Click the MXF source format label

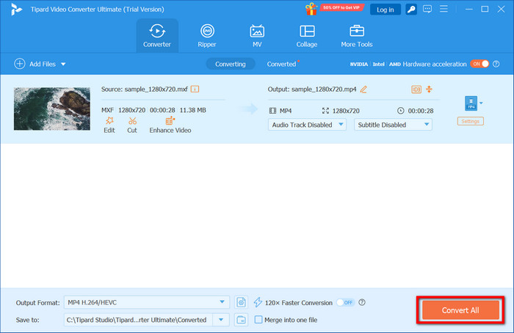(107, 110)
